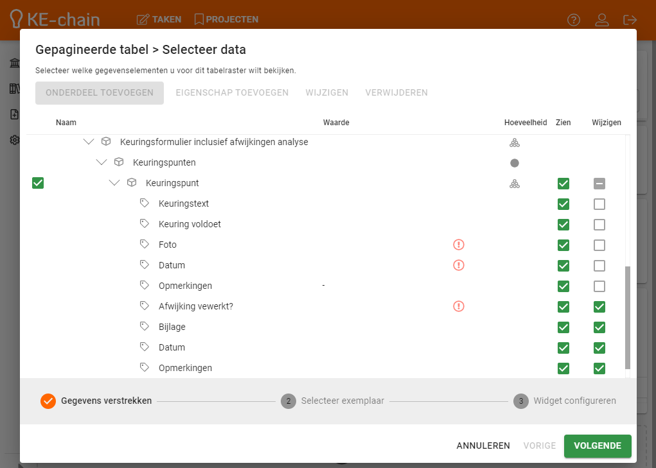Screen dimensions: 656x468
Task: Click Annuleren to cancel dialog
Action: [x=483, y=446]
